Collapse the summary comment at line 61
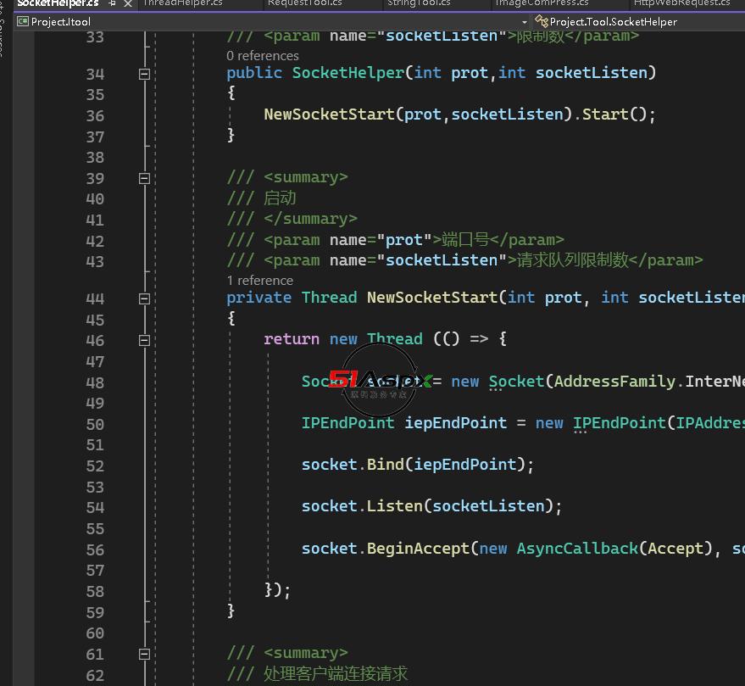The height and width of the screenshot is (686, 745). pyautogui.click(x=144, y=654)
